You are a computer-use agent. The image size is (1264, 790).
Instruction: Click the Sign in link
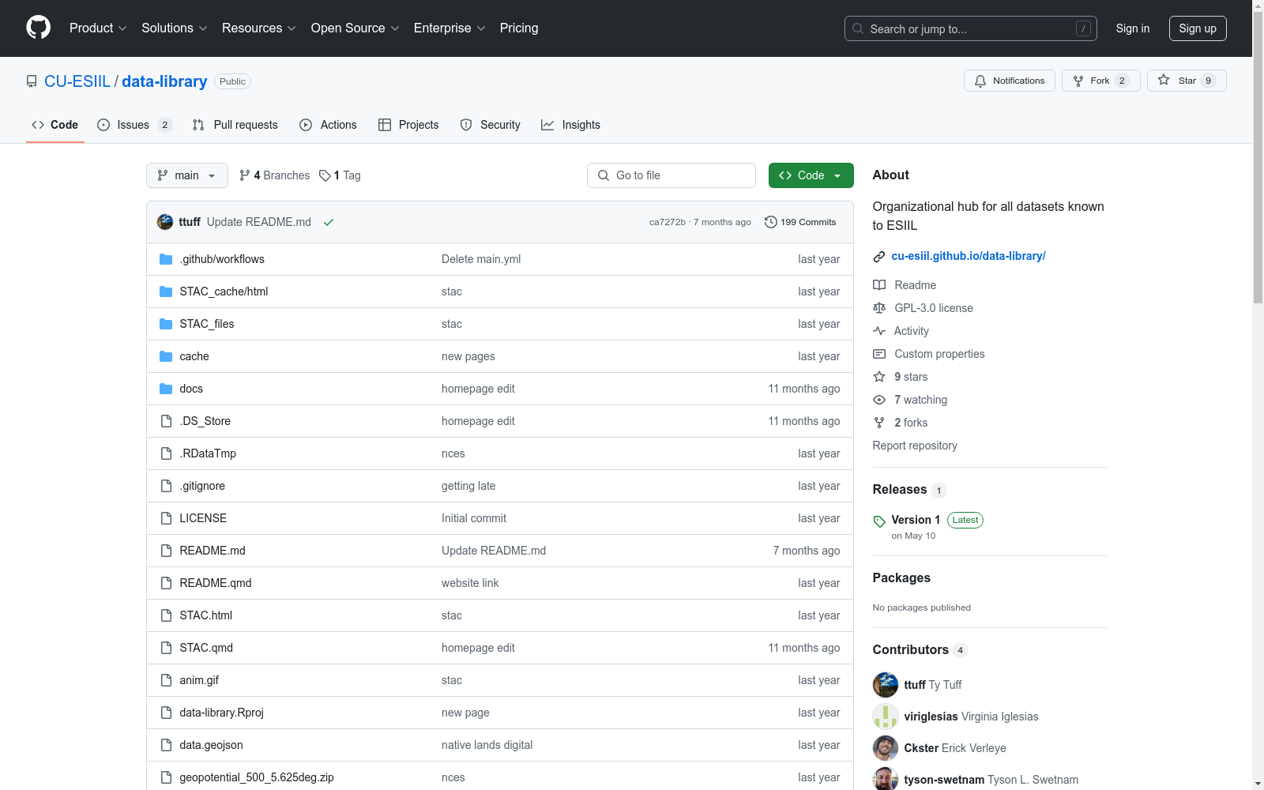coord(1133,28)
